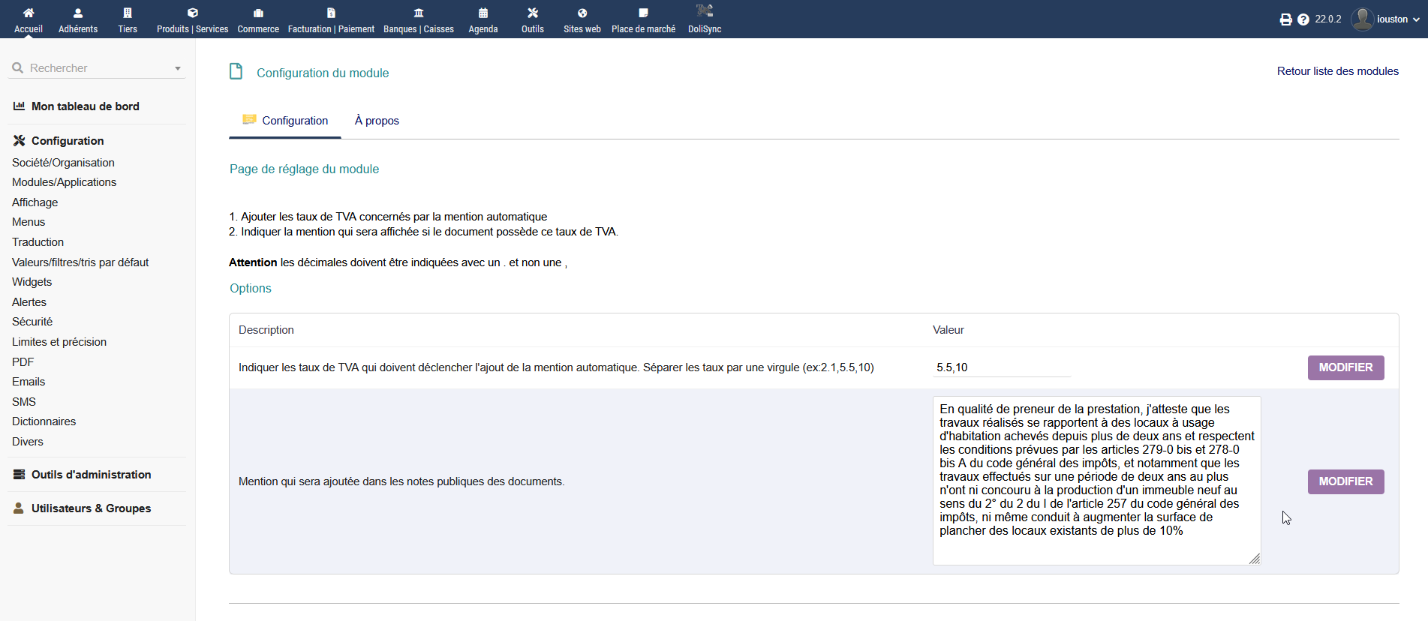
Task: Switch to the À propos tab
Action: pos(377,121)
